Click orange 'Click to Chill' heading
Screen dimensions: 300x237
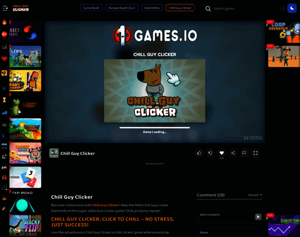coord(112,222)
